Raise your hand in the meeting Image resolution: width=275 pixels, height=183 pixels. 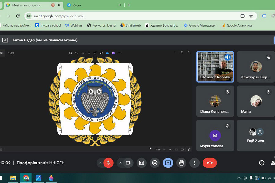click(181, 163)
